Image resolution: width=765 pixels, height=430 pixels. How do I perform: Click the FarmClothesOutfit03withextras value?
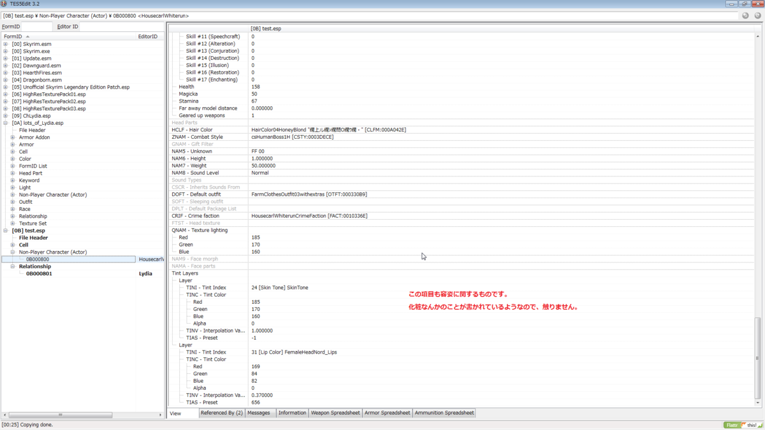pos(309,194)
